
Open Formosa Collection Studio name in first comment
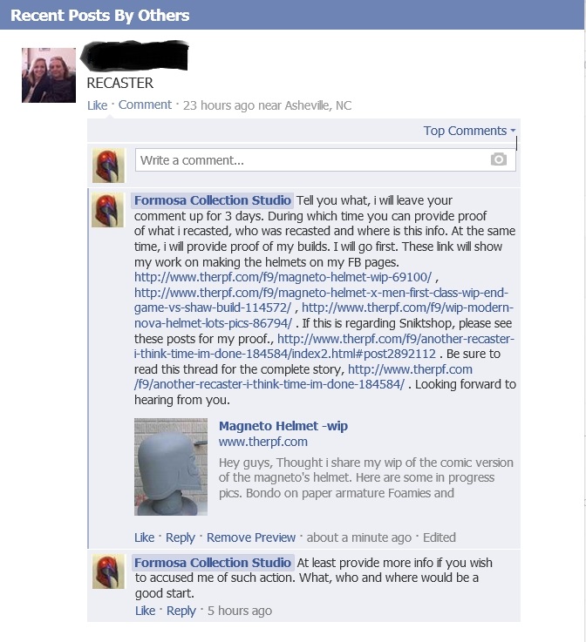213,200
